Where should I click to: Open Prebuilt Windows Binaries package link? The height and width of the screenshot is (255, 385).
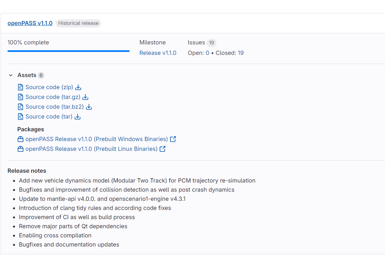96,139
